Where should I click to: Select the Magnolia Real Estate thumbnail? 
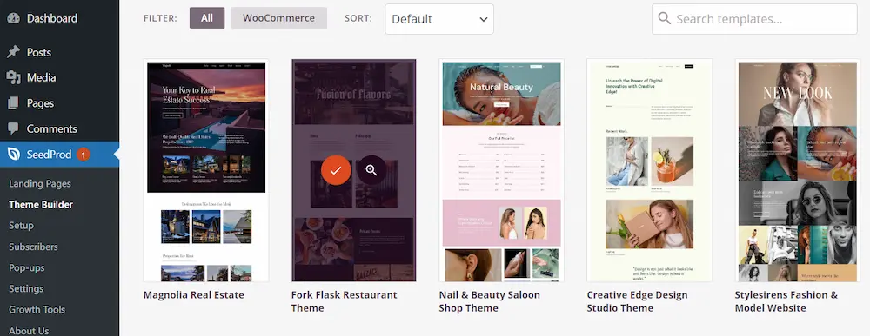206,170
